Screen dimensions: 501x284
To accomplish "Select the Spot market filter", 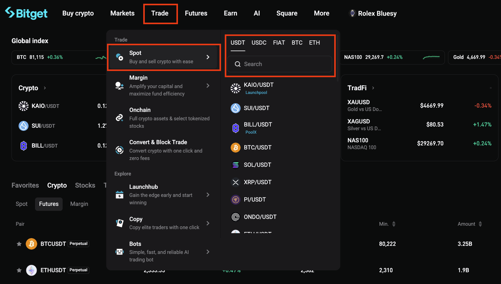I will point(22,204).
